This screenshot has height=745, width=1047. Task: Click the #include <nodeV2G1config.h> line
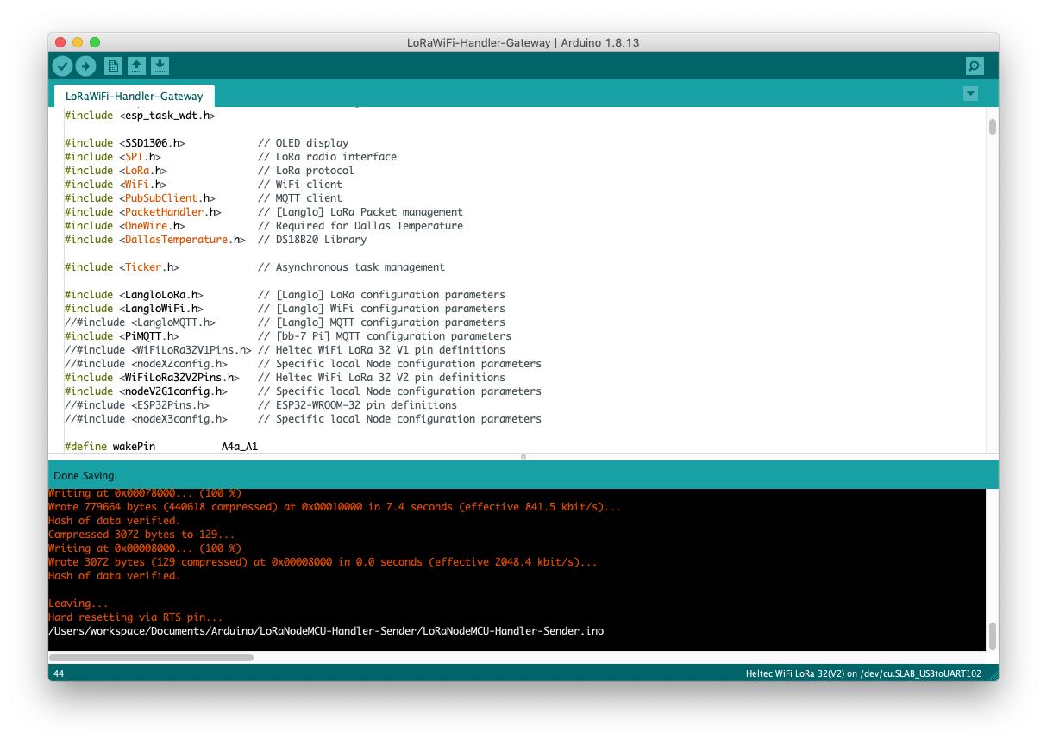click(303, 391)
